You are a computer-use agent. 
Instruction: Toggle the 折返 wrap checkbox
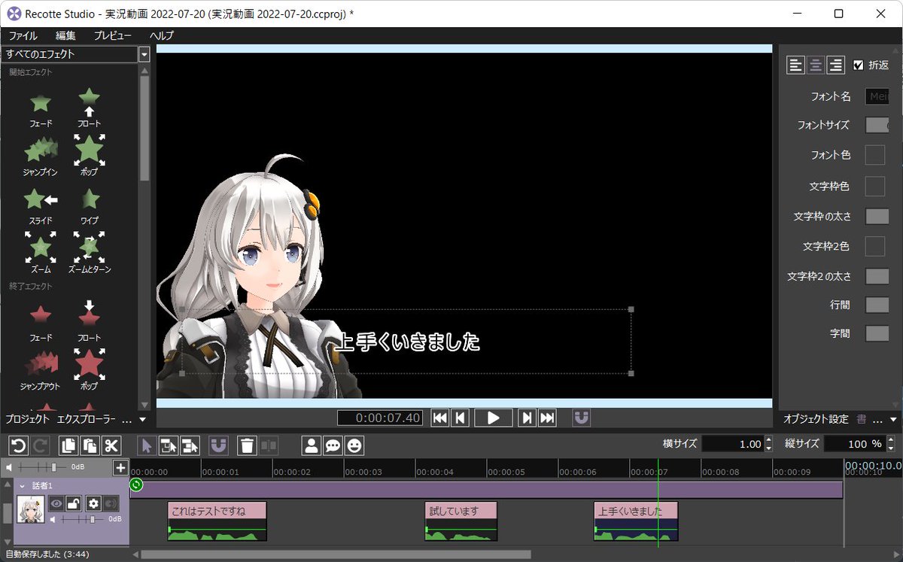point(859,65)
